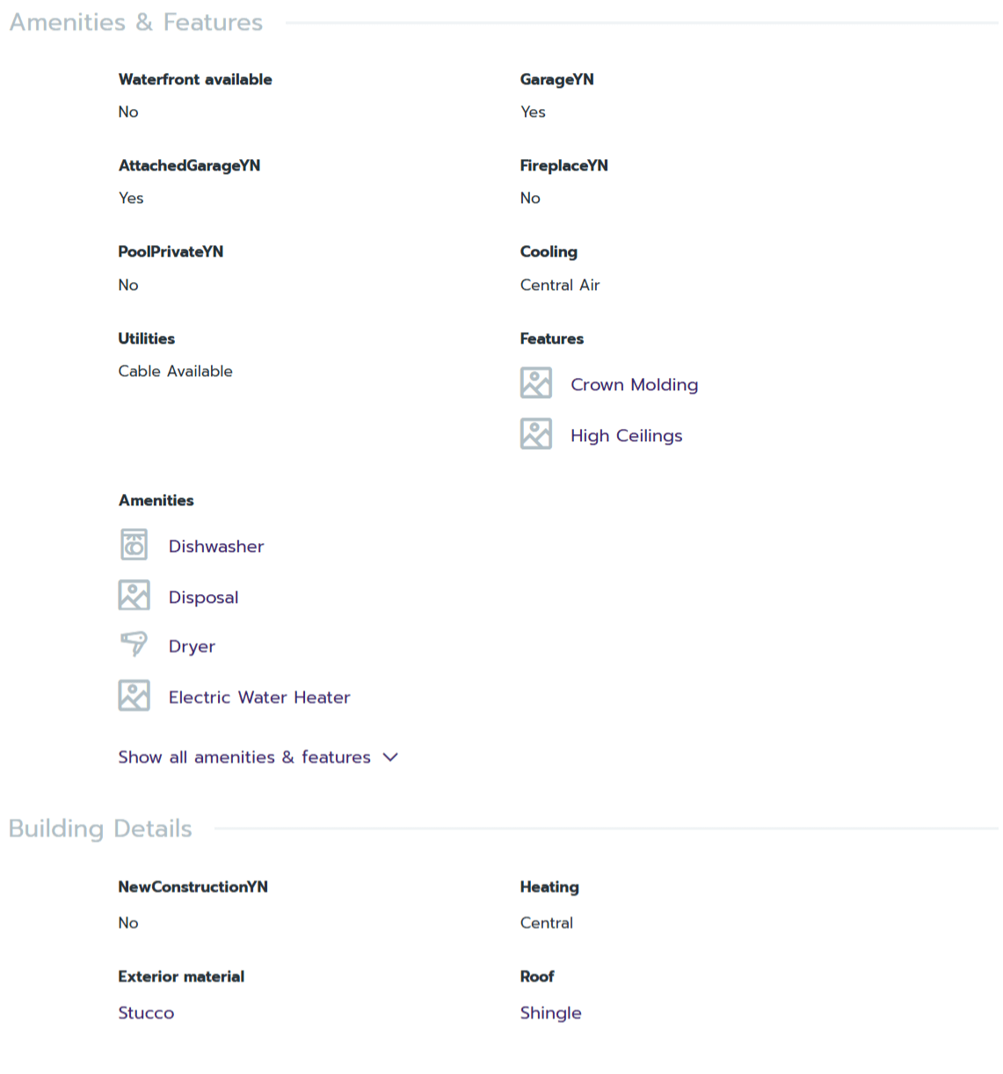This screenshot has width=1003, height=1074.
Task: Click the Cable Available utilities value
Action: click(x=175, y=372)
